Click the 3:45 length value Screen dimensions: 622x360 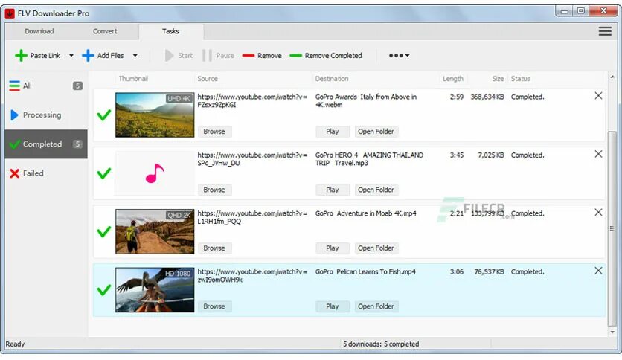[x=457, y=155]
